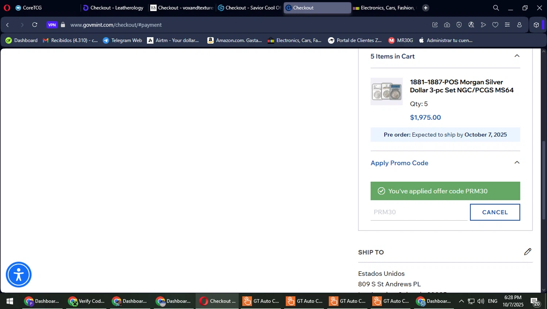Open the extensions cube icon
Screen dimensions: 547x309
click(x=536, y=25)
